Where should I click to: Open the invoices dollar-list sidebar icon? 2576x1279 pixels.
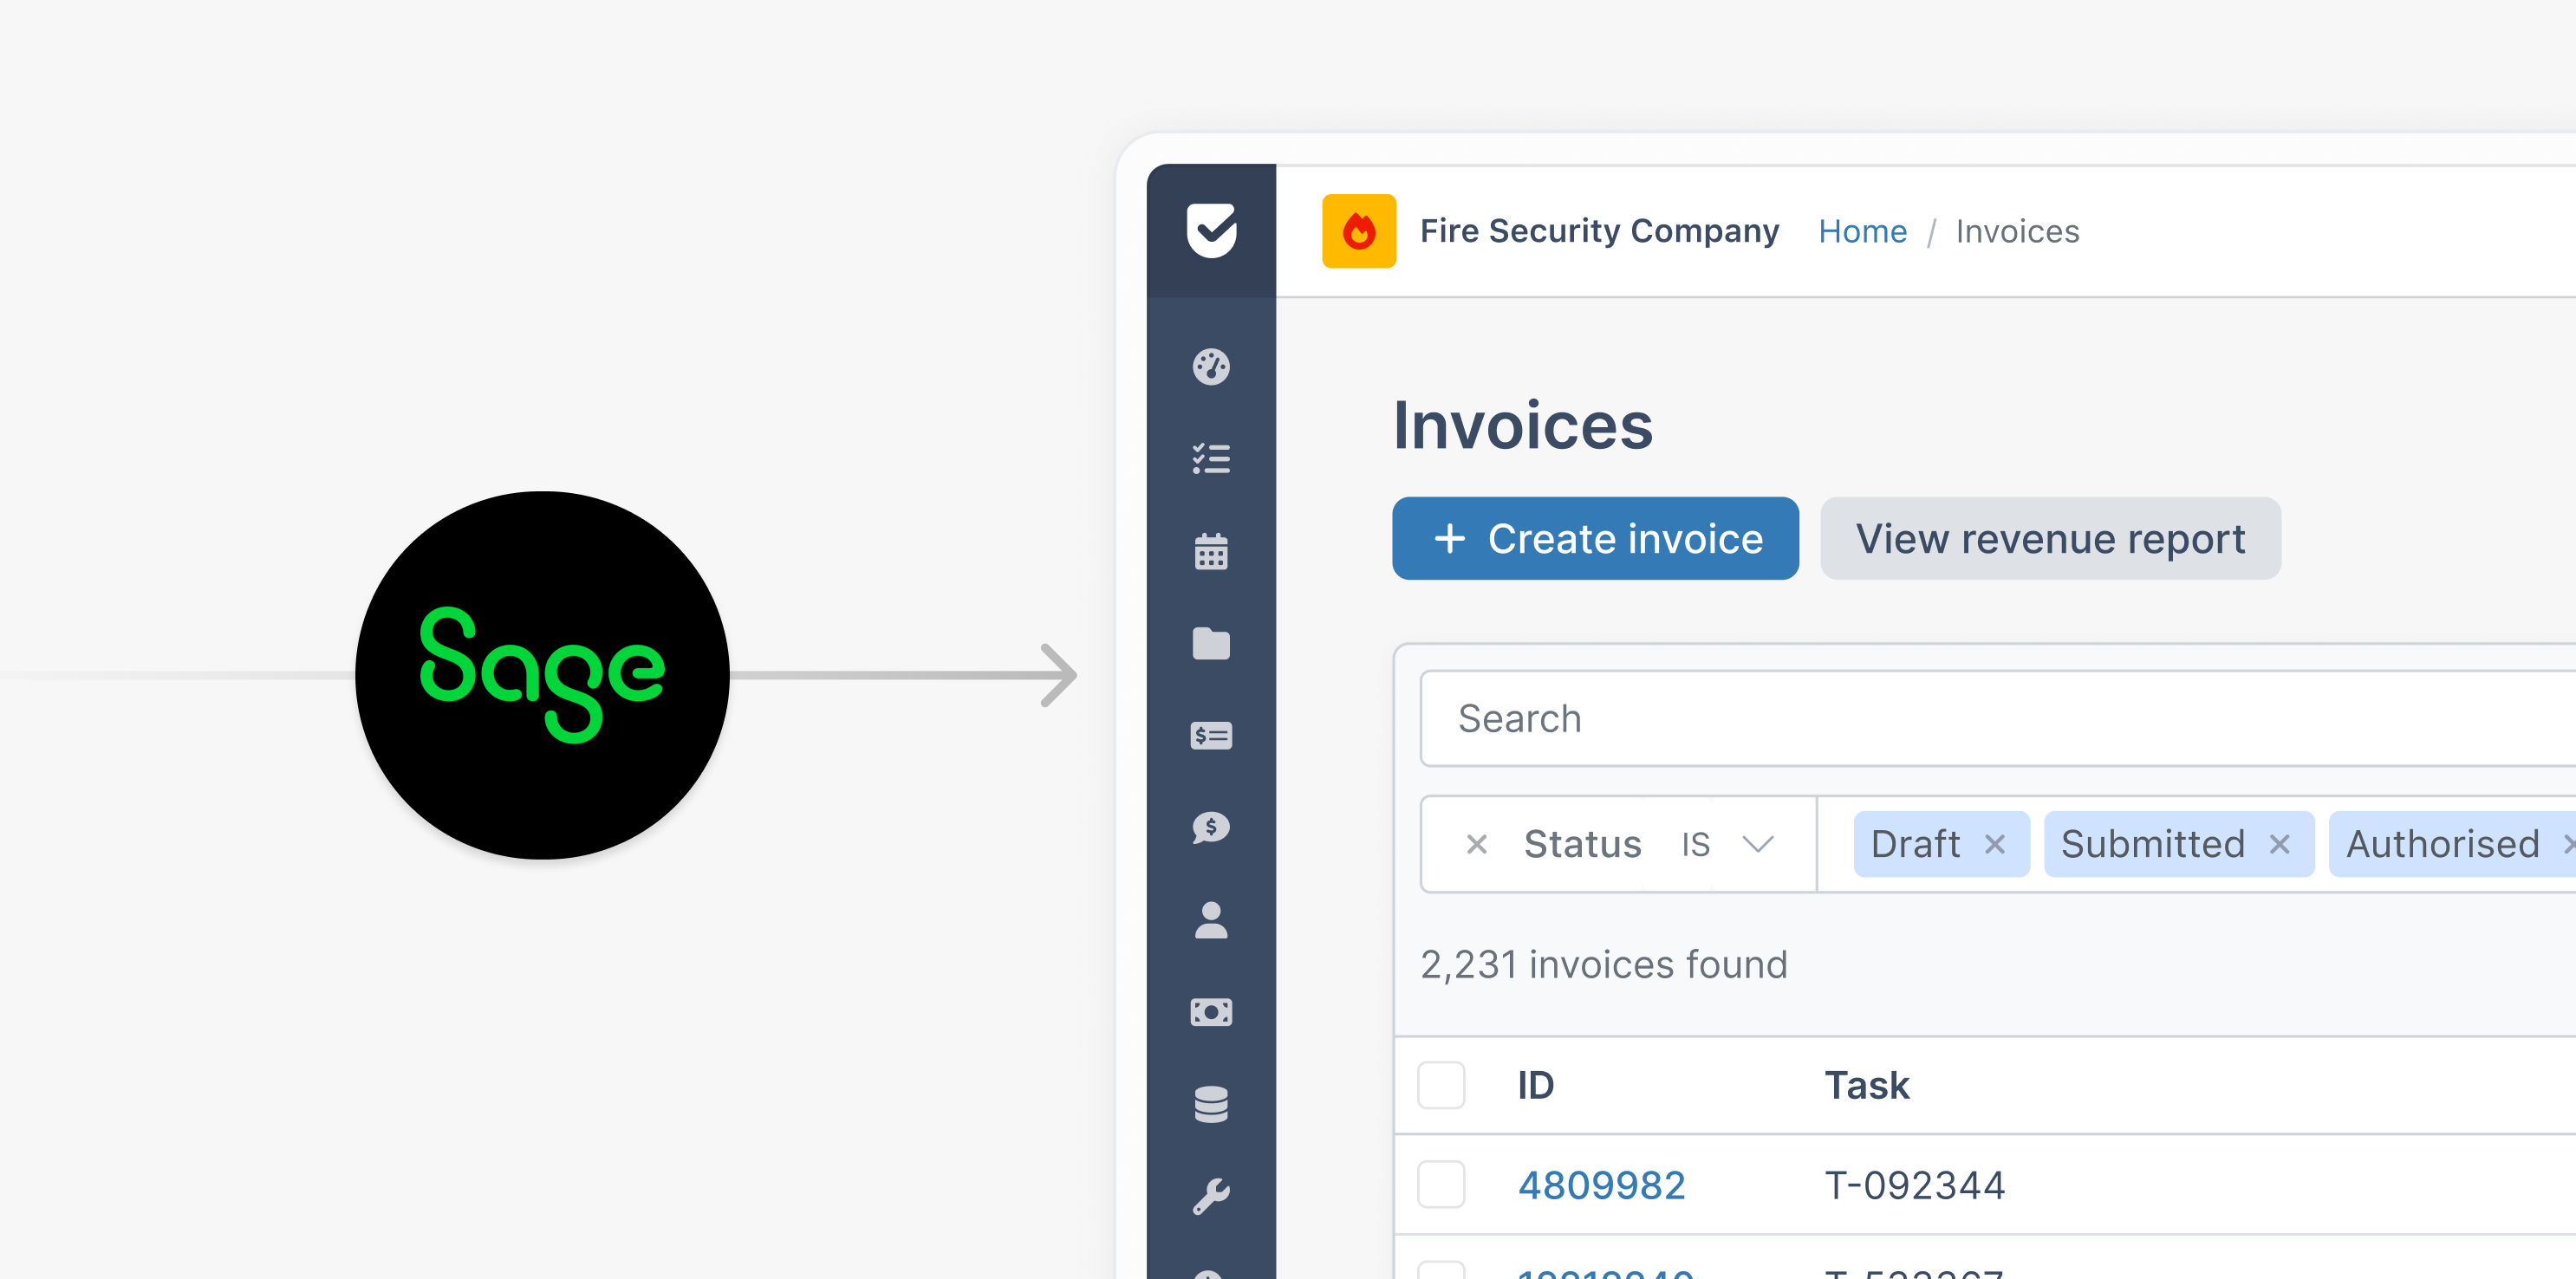click(1211, 736)
